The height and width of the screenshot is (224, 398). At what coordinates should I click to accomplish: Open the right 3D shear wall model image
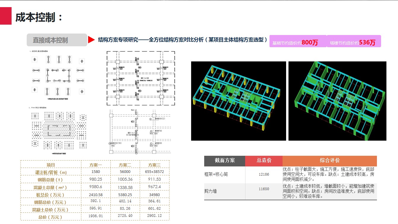point(337,101)
